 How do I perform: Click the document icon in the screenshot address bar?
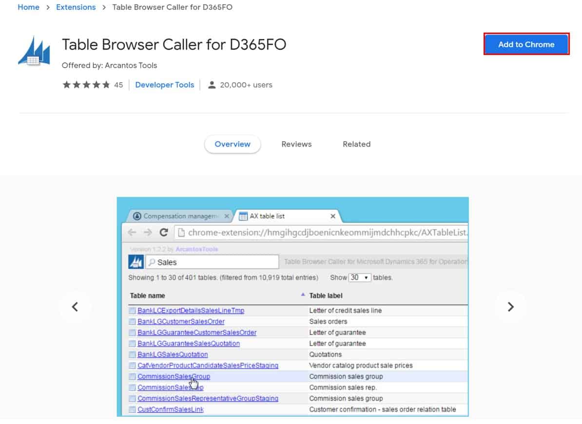tap(180, 233)
